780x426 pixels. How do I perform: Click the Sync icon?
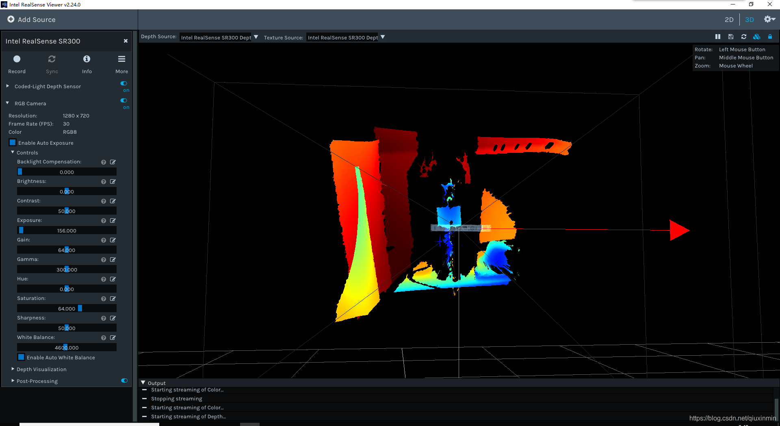click(x=52, y=59)
